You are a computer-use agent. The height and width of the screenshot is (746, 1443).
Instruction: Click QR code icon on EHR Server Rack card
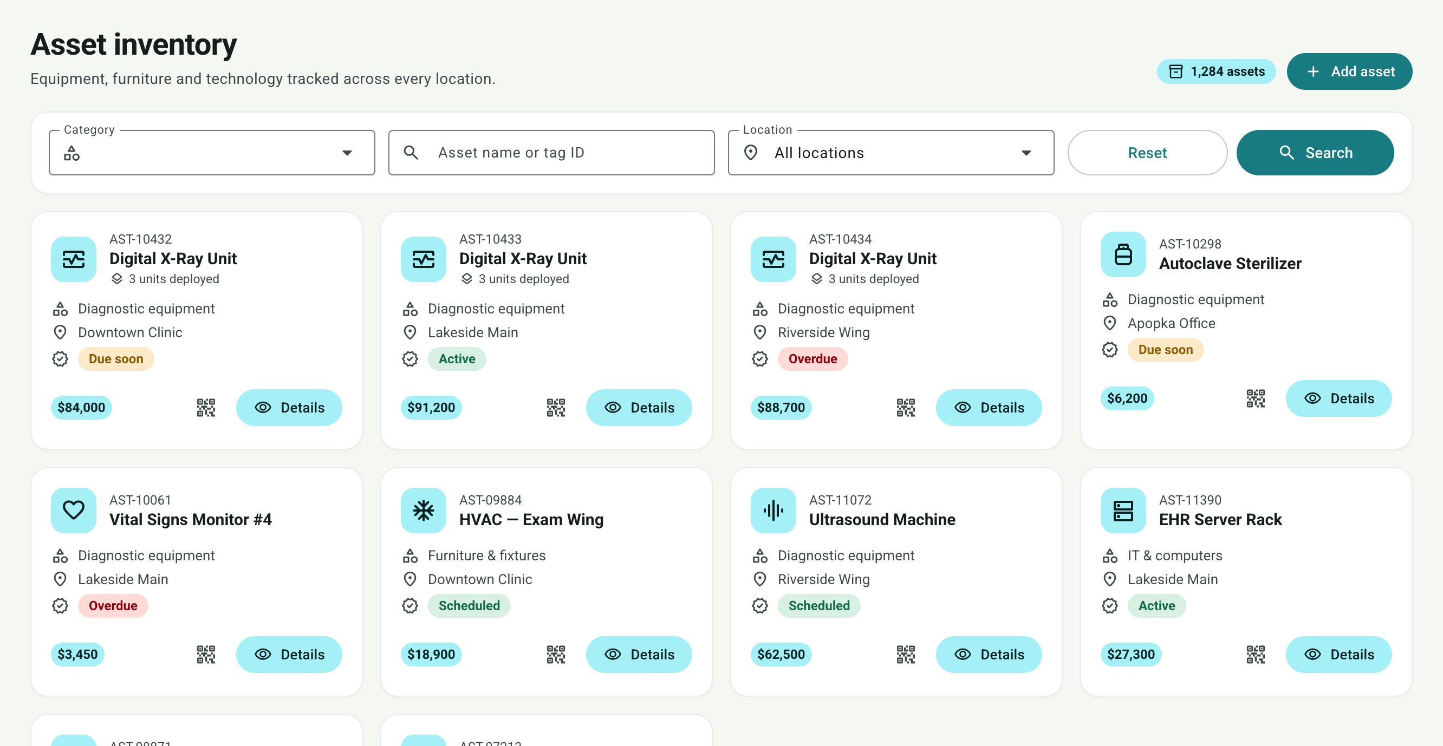[1256, 654]
